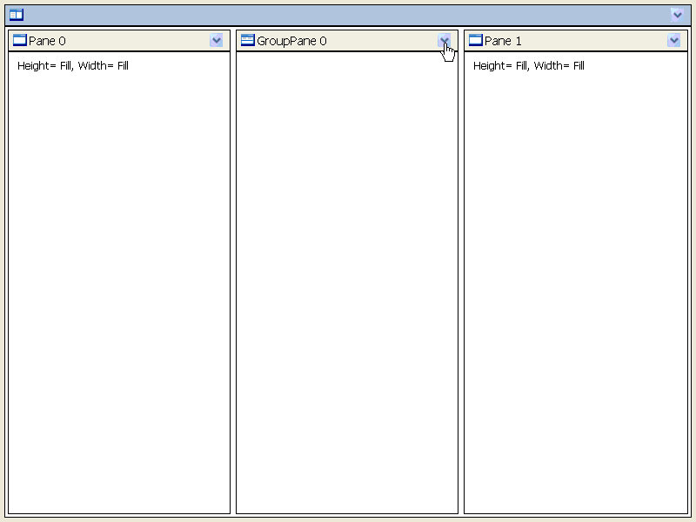
Task: Click the empty middle of the top blue bar
Action: 348,15
